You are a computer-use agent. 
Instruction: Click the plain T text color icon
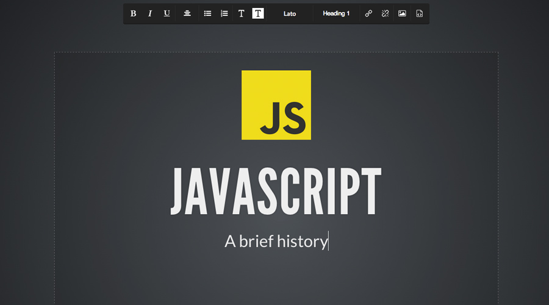pos(241,13)
